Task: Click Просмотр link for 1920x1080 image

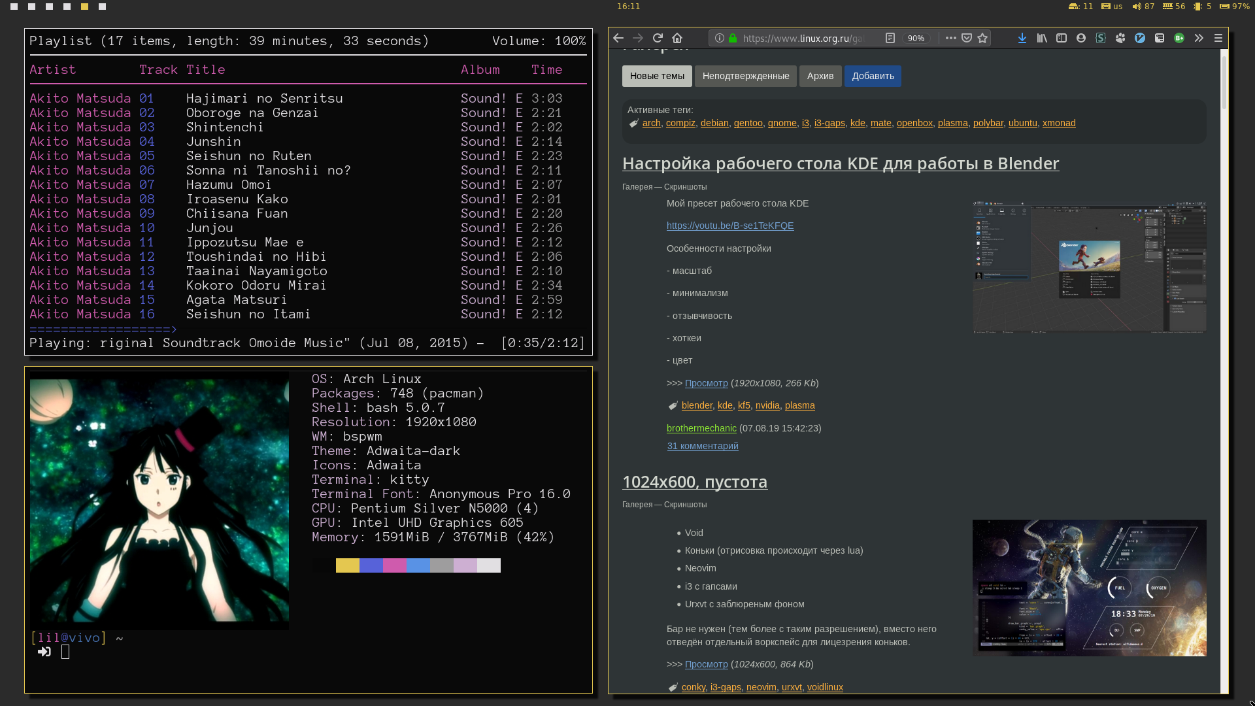Action: pos(706,383)
